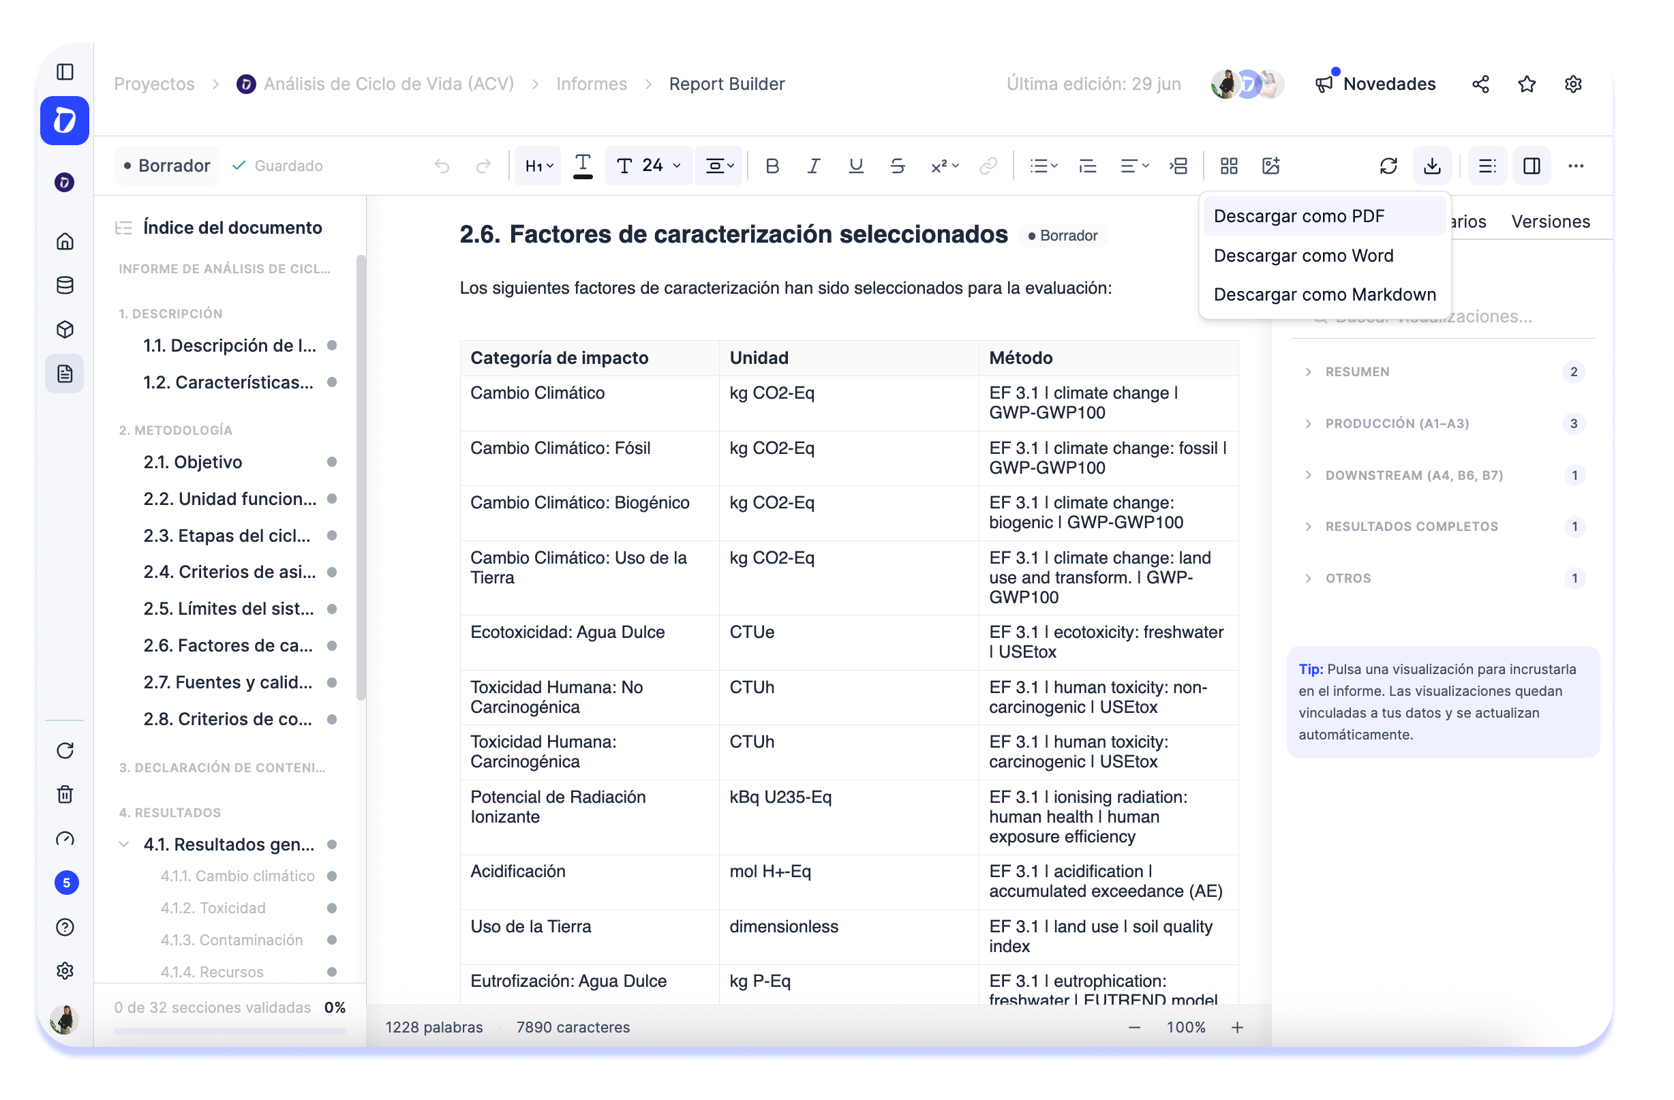Open the line spacing dropdown

coord(720,166)
